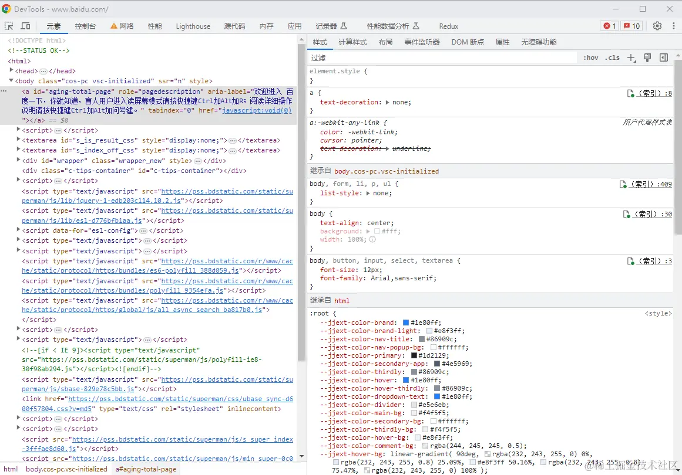
Task: Collapse the body element node
Action: [x=11, y=81]
